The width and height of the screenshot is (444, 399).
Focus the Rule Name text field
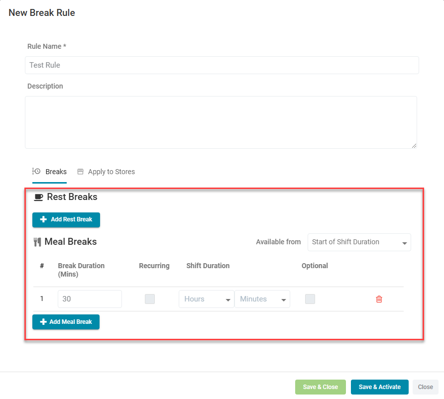222,65
